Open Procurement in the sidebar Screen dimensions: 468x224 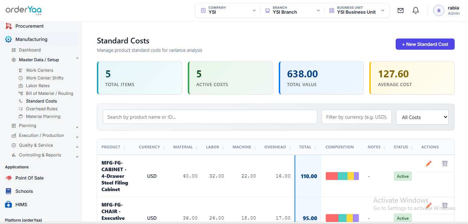click(29, 26)
